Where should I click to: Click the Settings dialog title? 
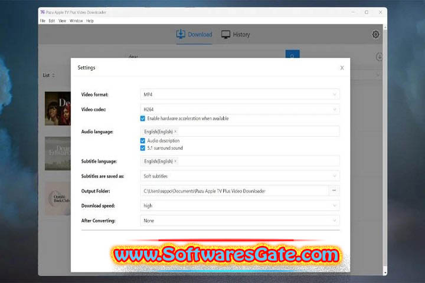[x=86, y=68]
